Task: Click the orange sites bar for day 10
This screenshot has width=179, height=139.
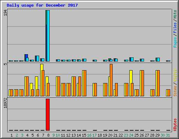Action: pos(59,86)
